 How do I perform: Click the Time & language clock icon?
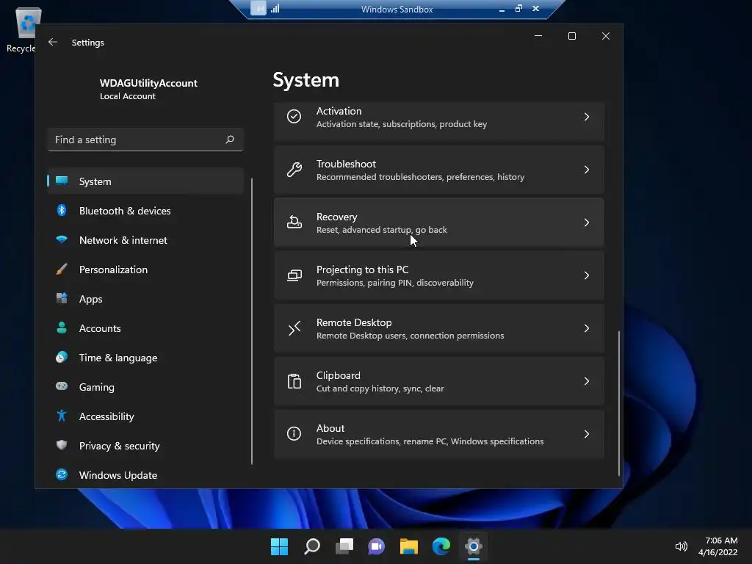coord(62,358)
